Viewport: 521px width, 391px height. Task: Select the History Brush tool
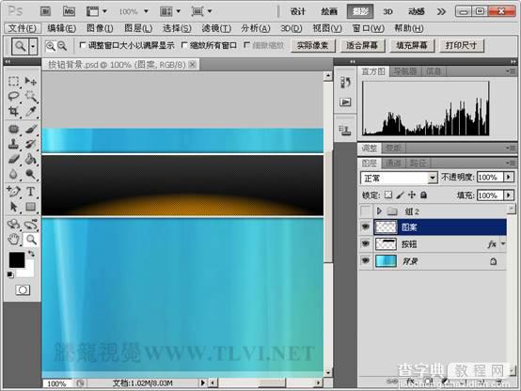[31, 144]
